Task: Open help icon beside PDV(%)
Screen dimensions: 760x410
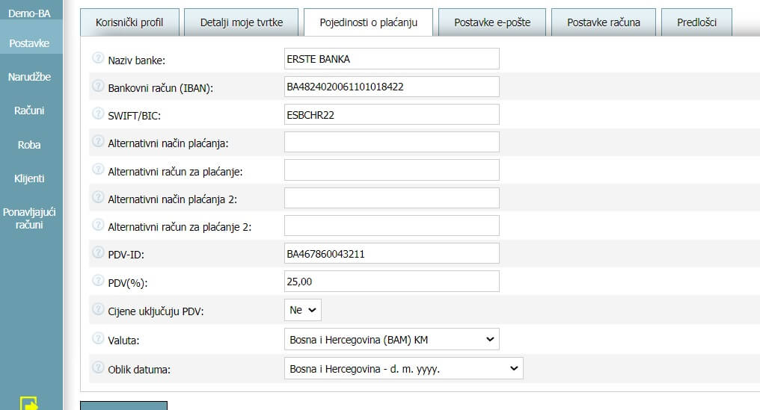Action: point(98,281)
